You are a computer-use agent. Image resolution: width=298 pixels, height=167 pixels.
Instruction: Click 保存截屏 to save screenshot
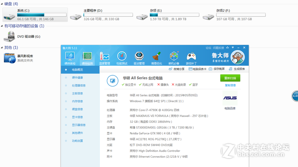(217, 69)
